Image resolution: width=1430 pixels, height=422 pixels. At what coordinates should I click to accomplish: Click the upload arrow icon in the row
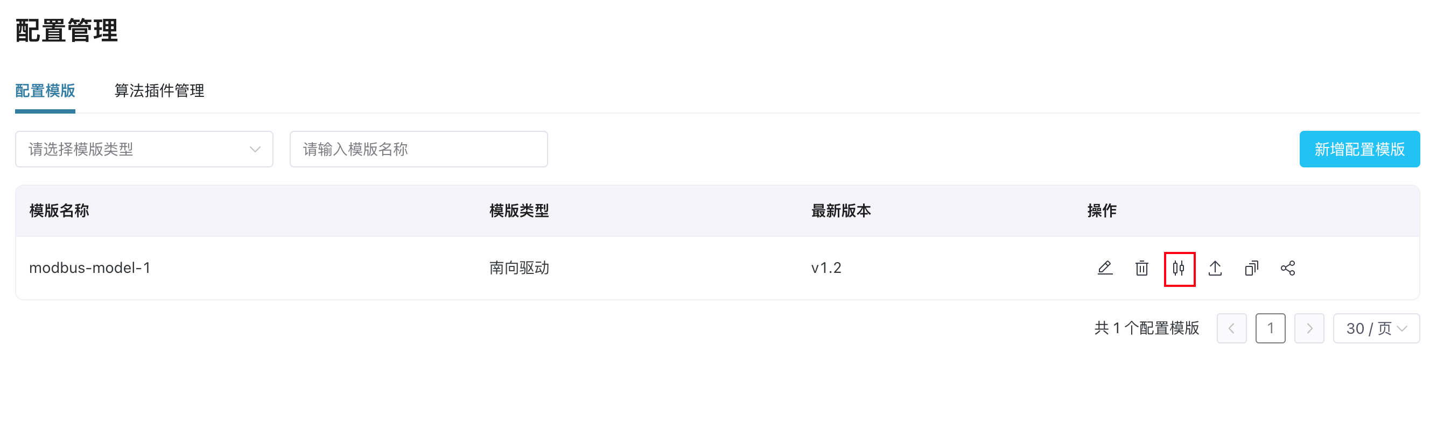click(1215, 268)
